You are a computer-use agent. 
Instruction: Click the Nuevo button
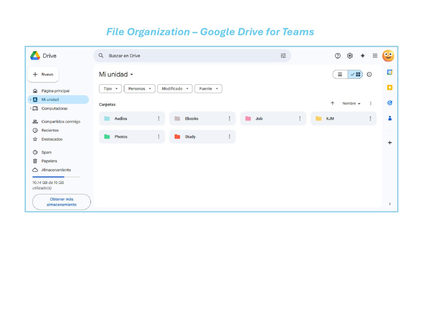43,75
